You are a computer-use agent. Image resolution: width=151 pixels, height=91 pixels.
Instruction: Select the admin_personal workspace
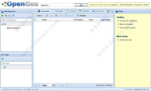pos(13,28)
